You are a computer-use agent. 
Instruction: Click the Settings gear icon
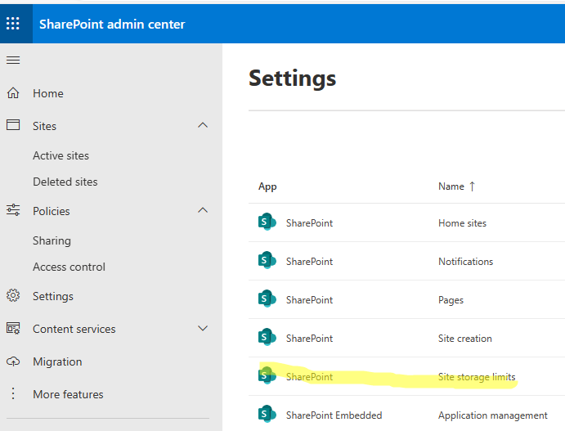[x=13, y=295]
